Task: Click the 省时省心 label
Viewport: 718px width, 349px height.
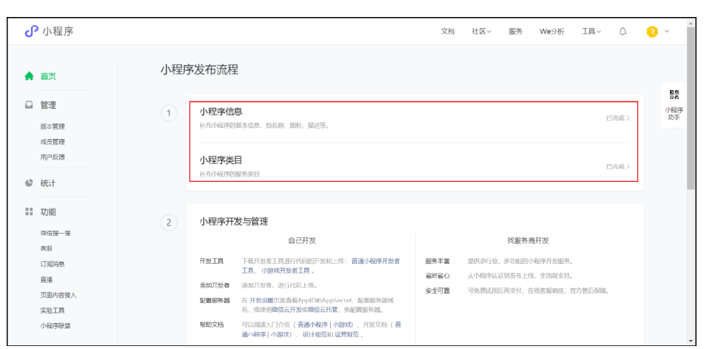Action: pos(437,276)
